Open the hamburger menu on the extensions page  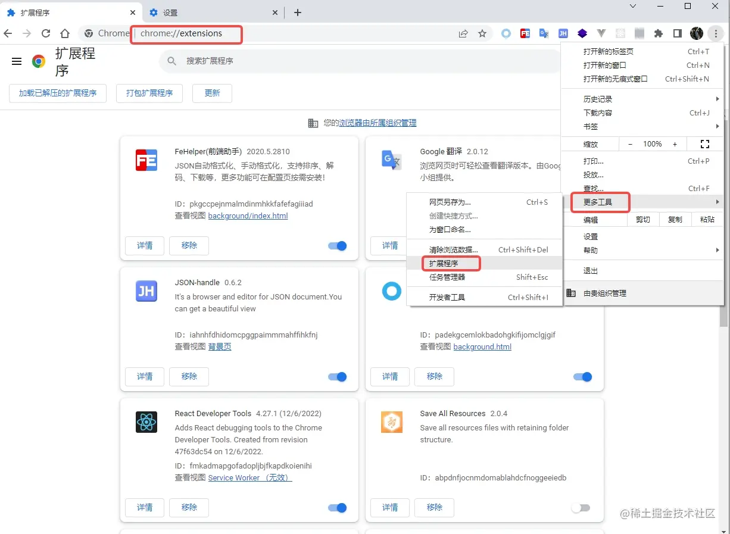tap(17, 61)
